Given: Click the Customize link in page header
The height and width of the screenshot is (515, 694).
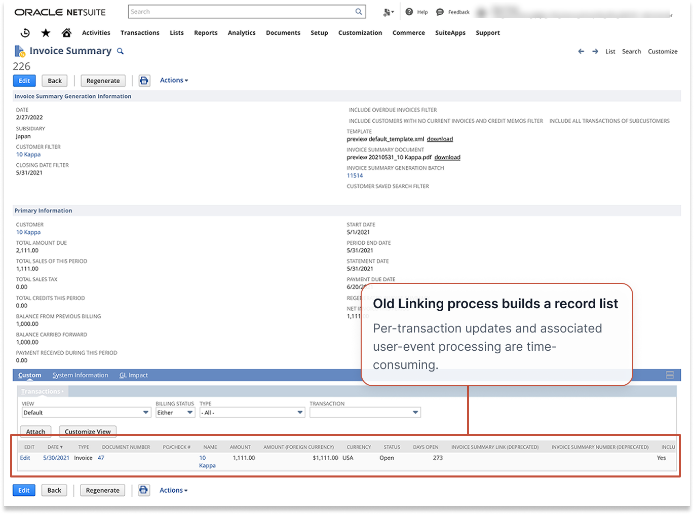Looking at the screenshot, I should tap(663, 51).
